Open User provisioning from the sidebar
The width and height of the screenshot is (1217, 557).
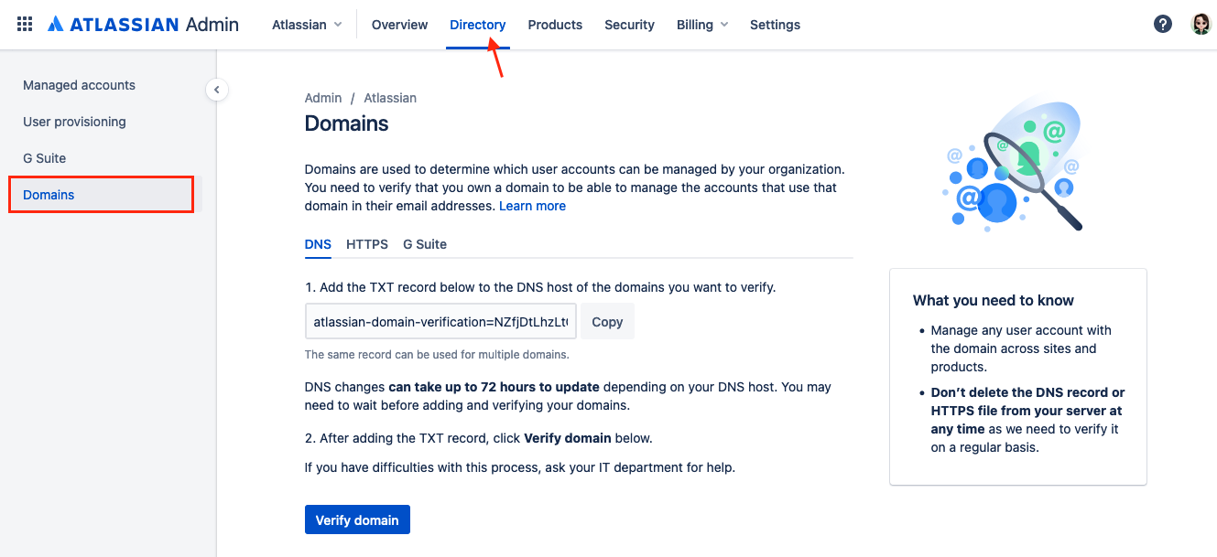[x=74, y=121]
